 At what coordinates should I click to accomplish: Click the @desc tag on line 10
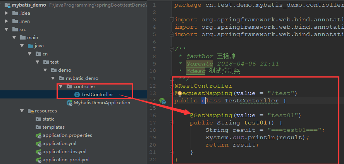click(x=196, y=71)
